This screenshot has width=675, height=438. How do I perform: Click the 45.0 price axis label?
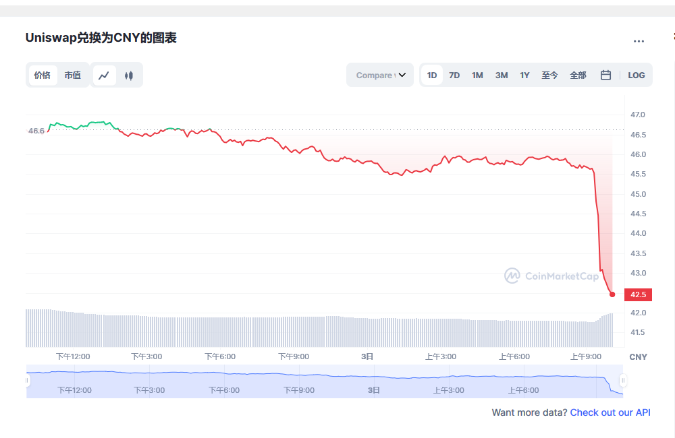pyautogui.click(x=638, y=194)
